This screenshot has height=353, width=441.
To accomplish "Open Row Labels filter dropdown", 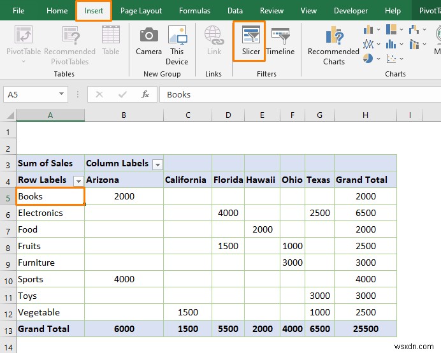I will [78, 181].
